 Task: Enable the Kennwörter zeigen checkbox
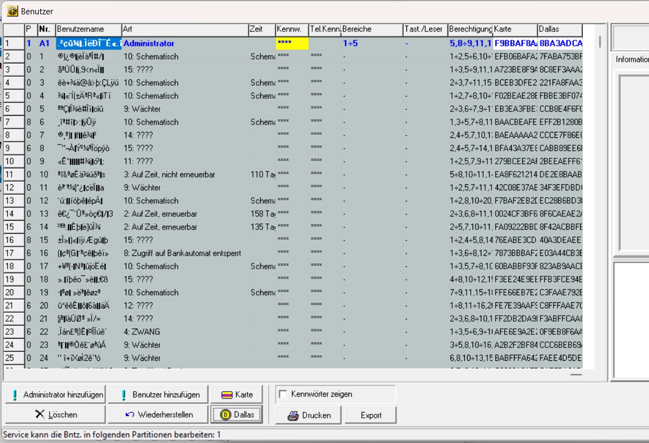coord(283,394)
